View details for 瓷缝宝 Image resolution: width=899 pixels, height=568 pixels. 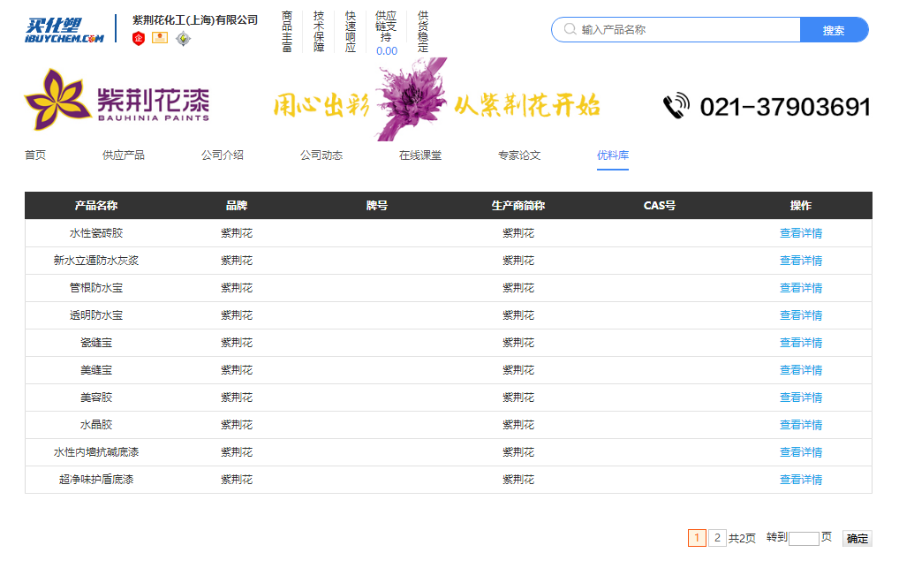click(801, 343)
